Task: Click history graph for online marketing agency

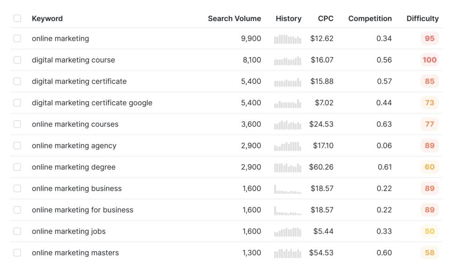Action: coord(288,146)
